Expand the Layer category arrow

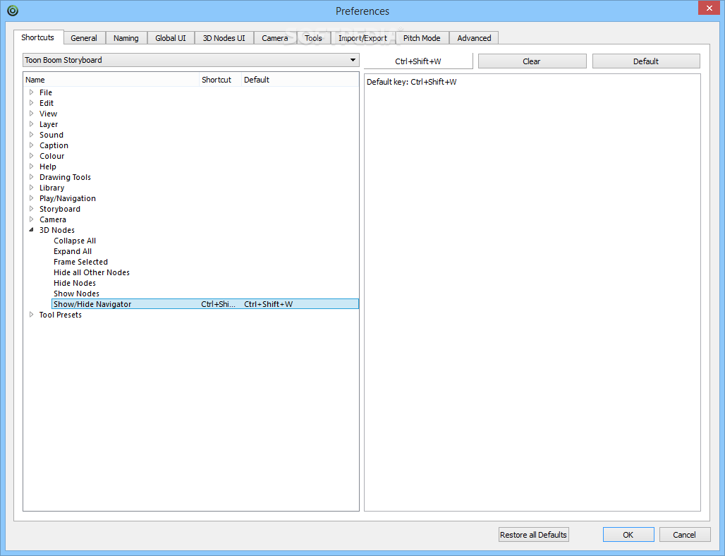32,124
